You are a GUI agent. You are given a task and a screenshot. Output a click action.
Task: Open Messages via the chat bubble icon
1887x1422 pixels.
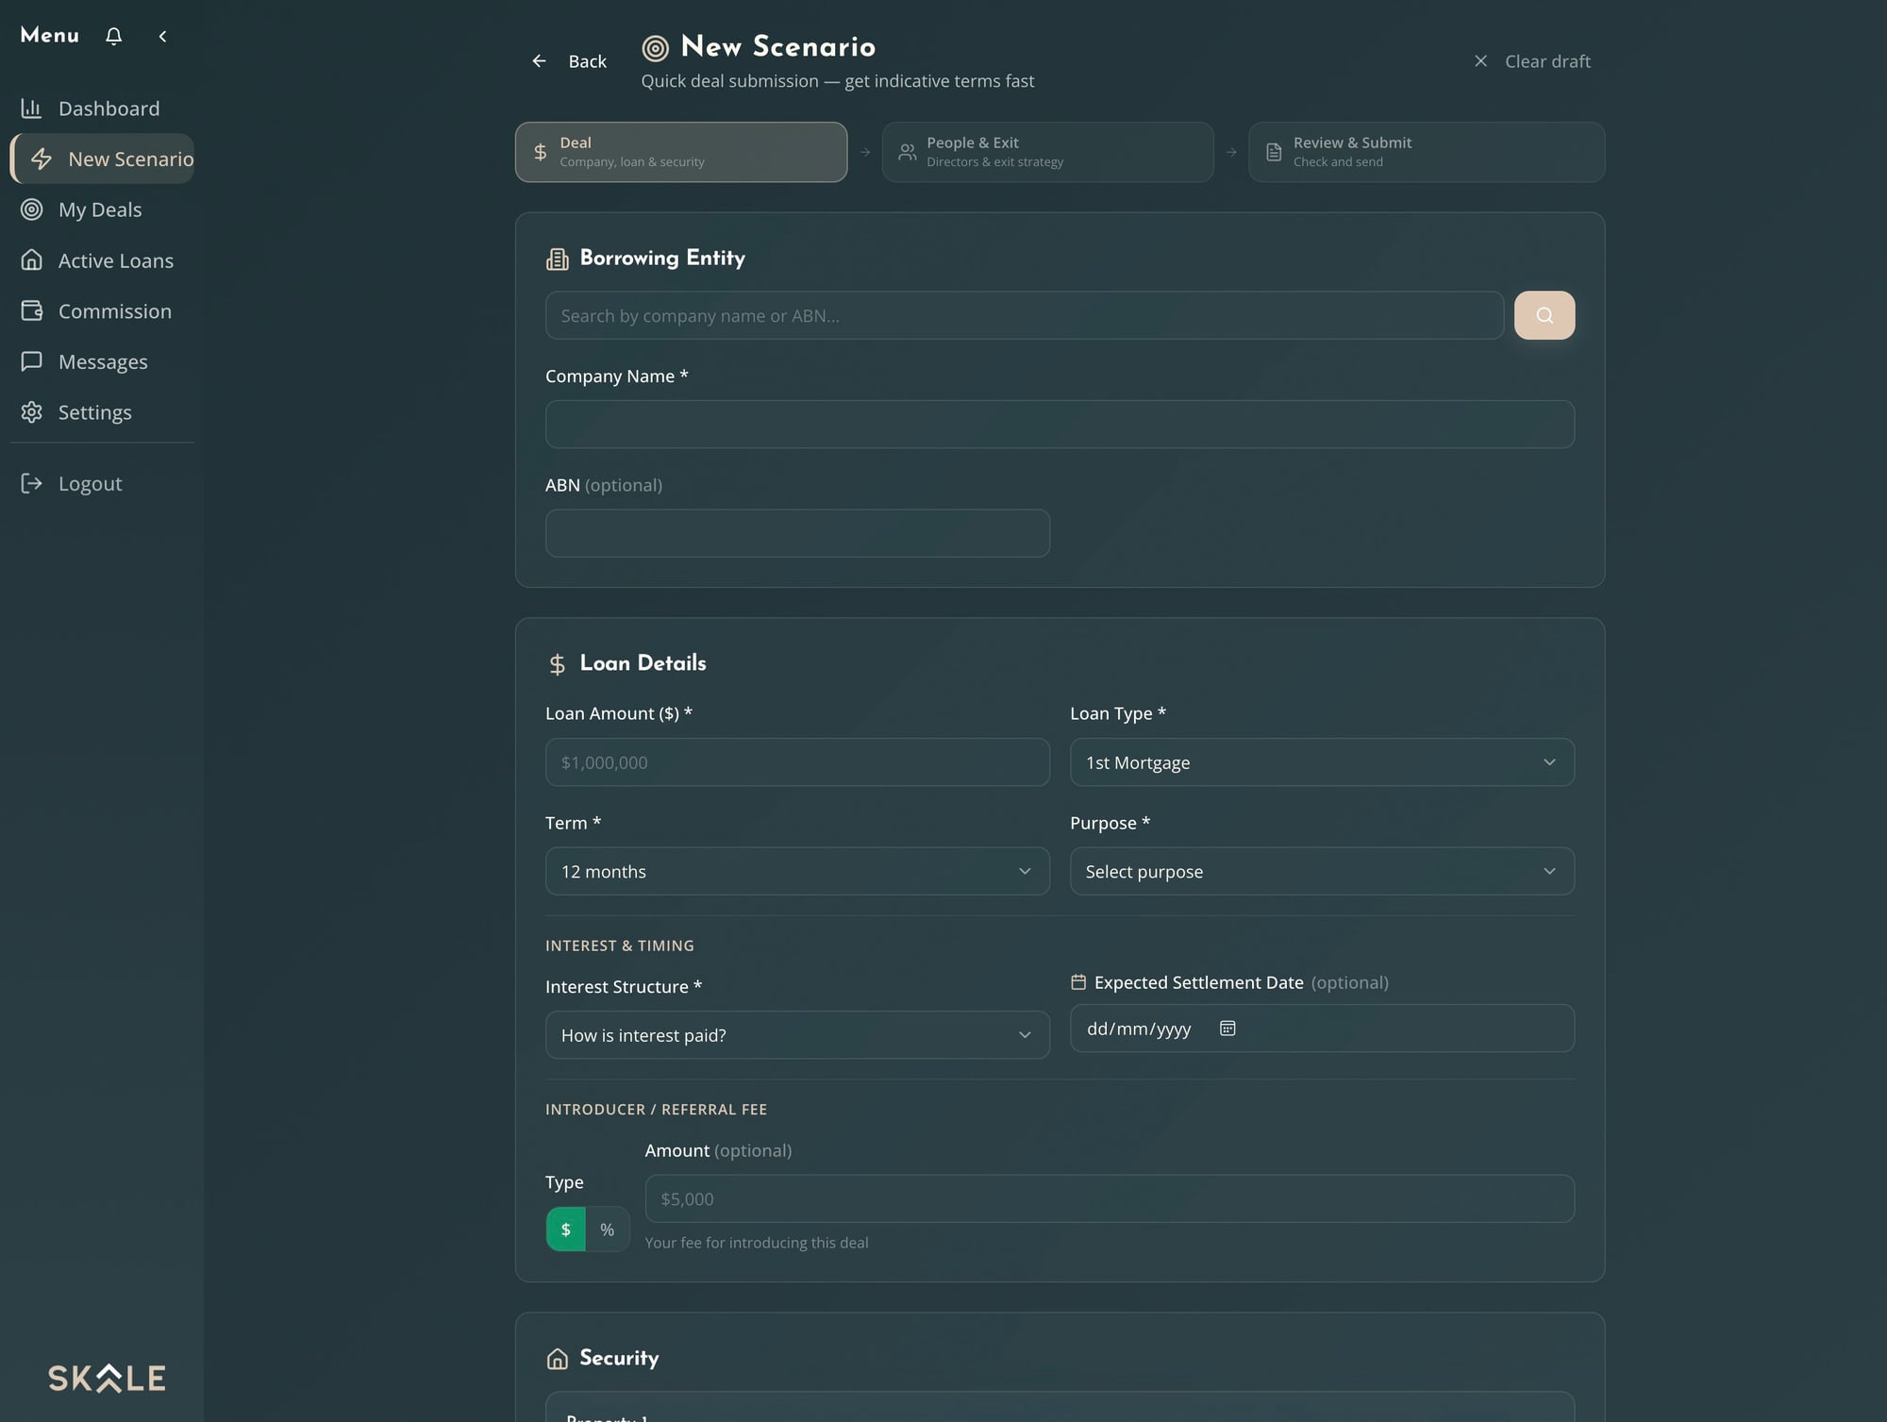pos(32,361)
